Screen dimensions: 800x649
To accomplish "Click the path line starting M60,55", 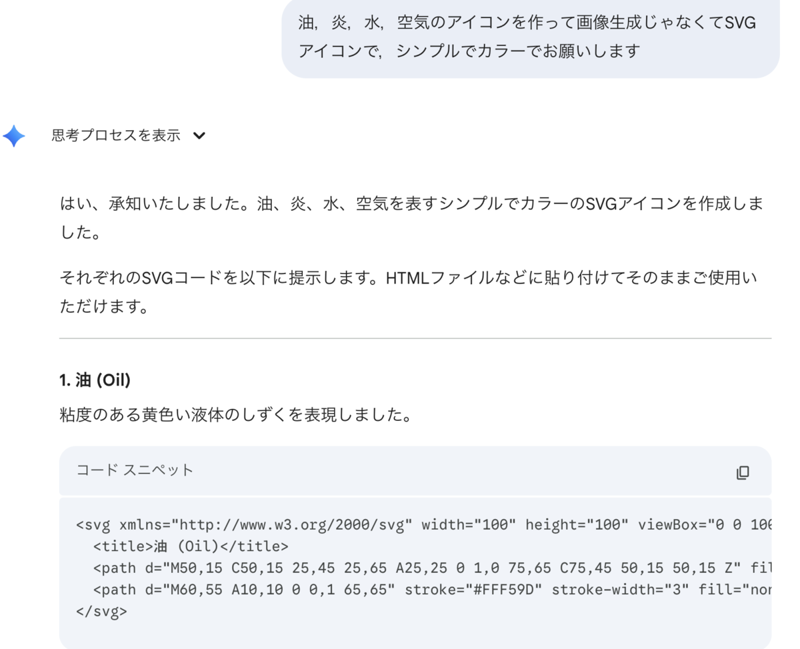I will [432, 590].
